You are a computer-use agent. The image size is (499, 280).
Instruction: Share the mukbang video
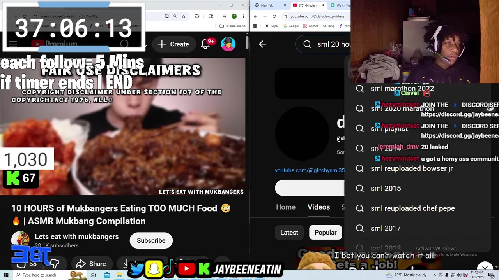click(x=91, y=264)
